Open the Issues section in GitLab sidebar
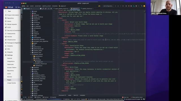This screenshot has height=101, width=181. tap(9, 21)
